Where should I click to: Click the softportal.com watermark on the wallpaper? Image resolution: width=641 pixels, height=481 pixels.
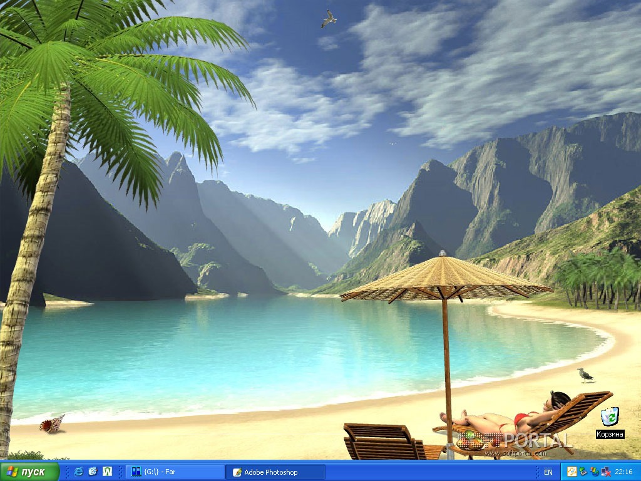pyautogui.click(x=515, y=453)
